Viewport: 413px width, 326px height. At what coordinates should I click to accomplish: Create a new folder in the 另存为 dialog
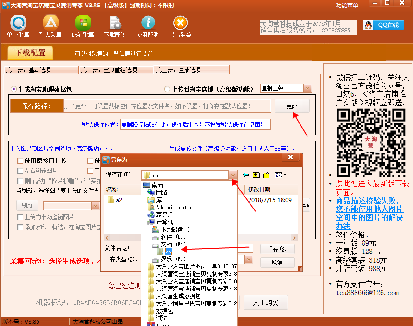tap(267, 175)
